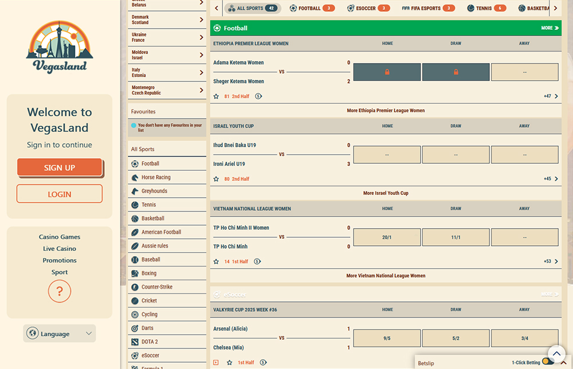Click the Boxing glove icon
Image resolution: width=573 pixels, height=369 pixels.
(x=135, y=273)
